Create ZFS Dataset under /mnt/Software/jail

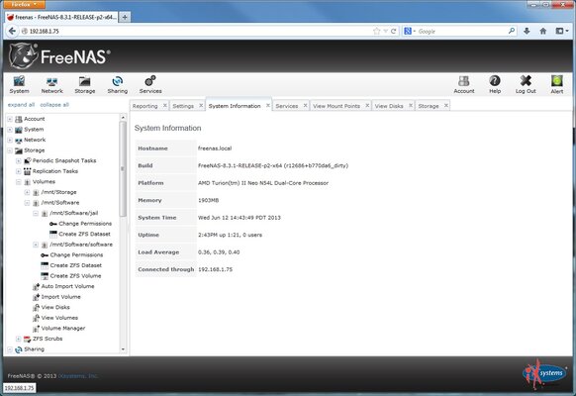[84, 234]
